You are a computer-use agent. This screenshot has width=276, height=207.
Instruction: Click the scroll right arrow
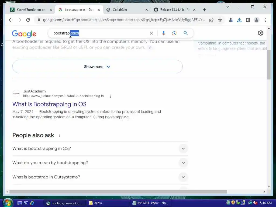click(x=264, y=192)
